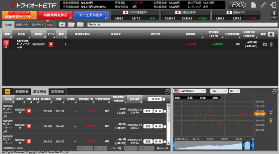This screenshot has height=154, width=279.
Task: Click the FX yen switch icon
Action: click(x=237, y=5)
